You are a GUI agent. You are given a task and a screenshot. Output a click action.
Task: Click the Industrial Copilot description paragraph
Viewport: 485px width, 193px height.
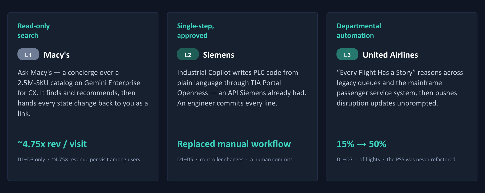pos(242,88)
